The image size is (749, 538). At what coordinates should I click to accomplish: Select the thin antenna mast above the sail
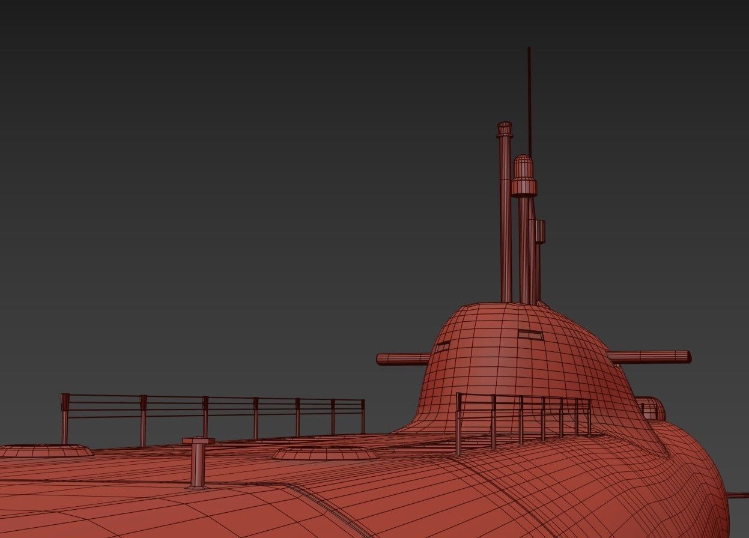(529, 101)
